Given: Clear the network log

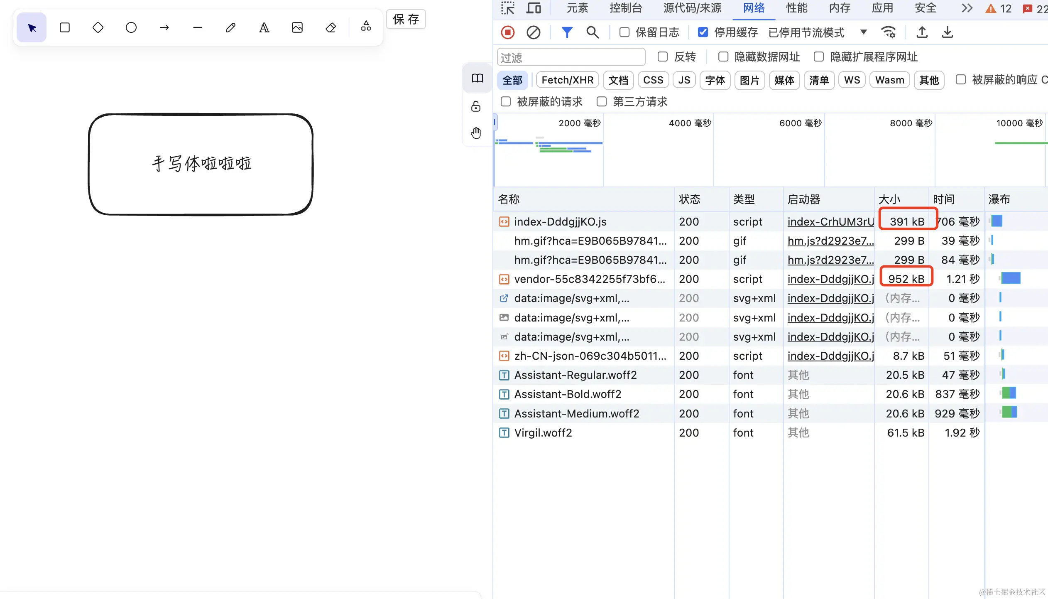Looking at the screenshot, I should click(534, 32).
